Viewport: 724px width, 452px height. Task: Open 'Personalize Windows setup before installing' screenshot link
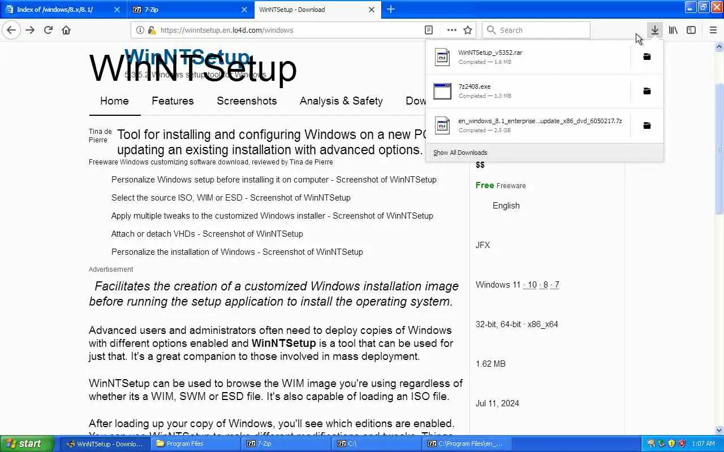coord(274,180)
